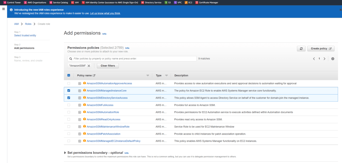Open the IAM service shortcut in top bar
Viewport: 342px width, 163px height.
[x=75, y=3]
